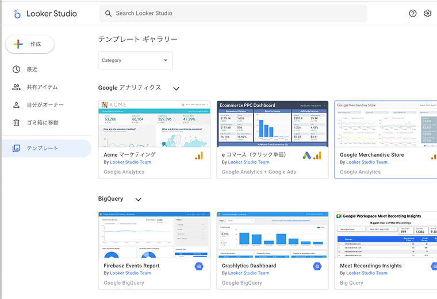
Task: Click the Search Looker Studio field
Action: tap(233, 13)
